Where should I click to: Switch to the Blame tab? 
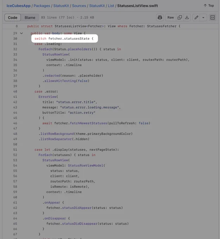30,18
